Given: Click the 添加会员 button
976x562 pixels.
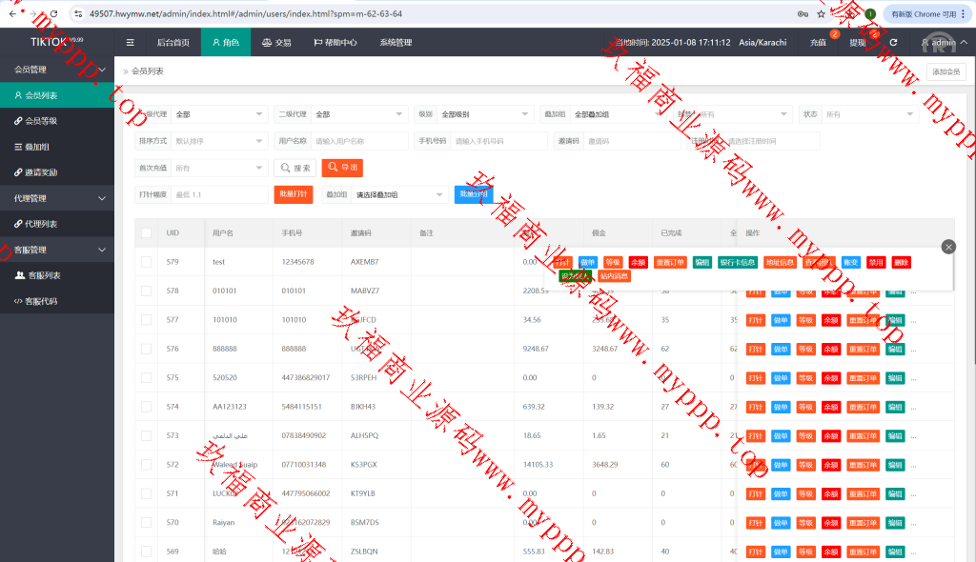Looking at the screenshot, I should pos(945,71).
